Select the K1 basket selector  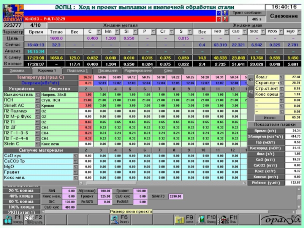click(x=251, y=80)
